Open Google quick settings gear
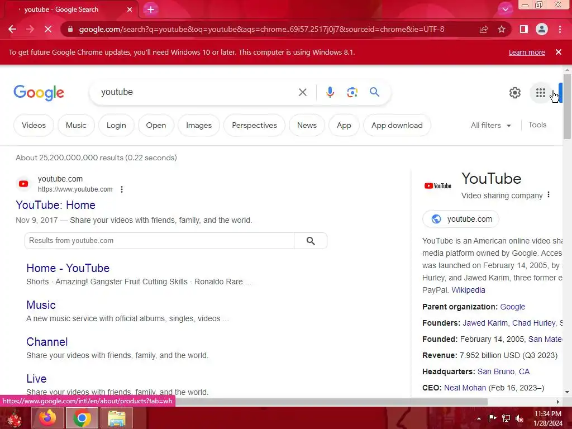Image resolution: width=572 pixels, height=429 pixels. pyautogui.click(x=514, y=93)
